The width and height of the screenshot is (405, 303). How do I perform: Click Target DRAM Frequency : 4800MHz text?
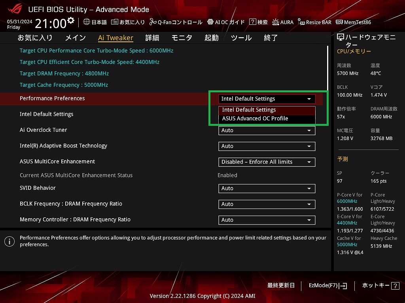[64, 74]
